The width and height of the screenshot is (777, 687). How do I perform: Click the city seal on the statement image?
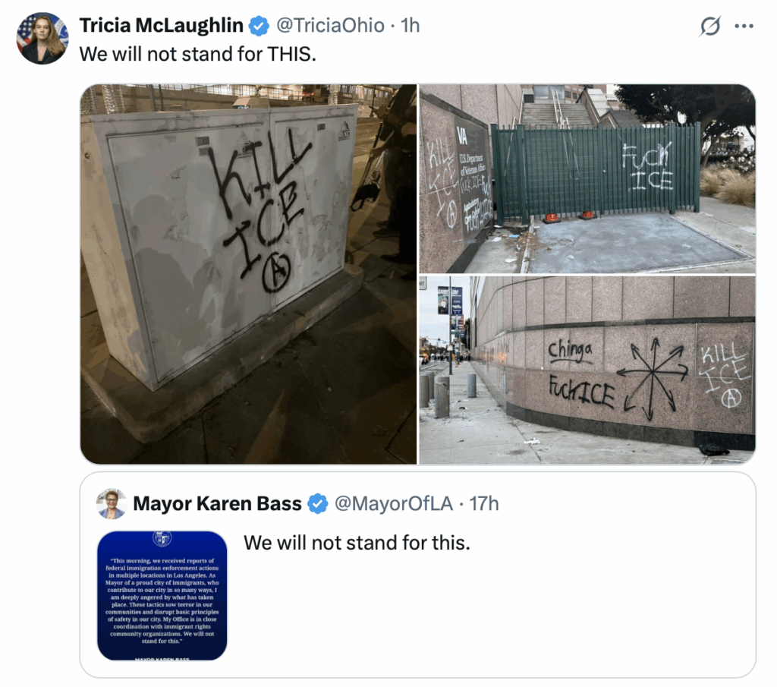coord(162,537)
